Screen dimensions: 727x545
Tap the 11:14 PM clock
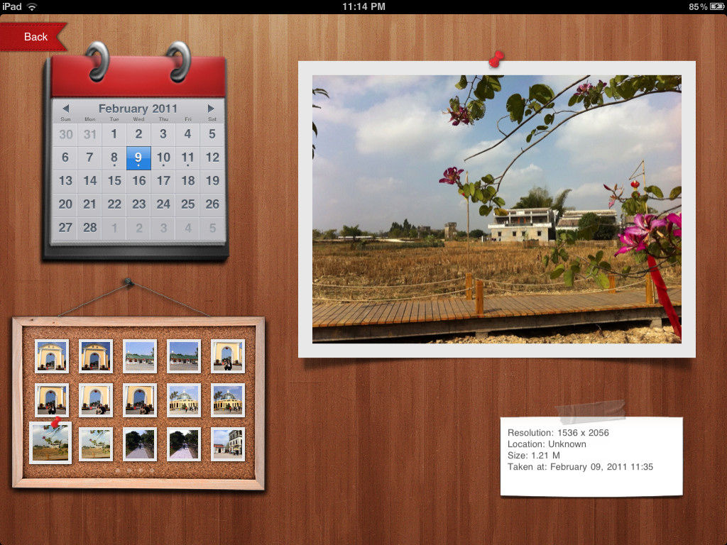tap(363, 6)
